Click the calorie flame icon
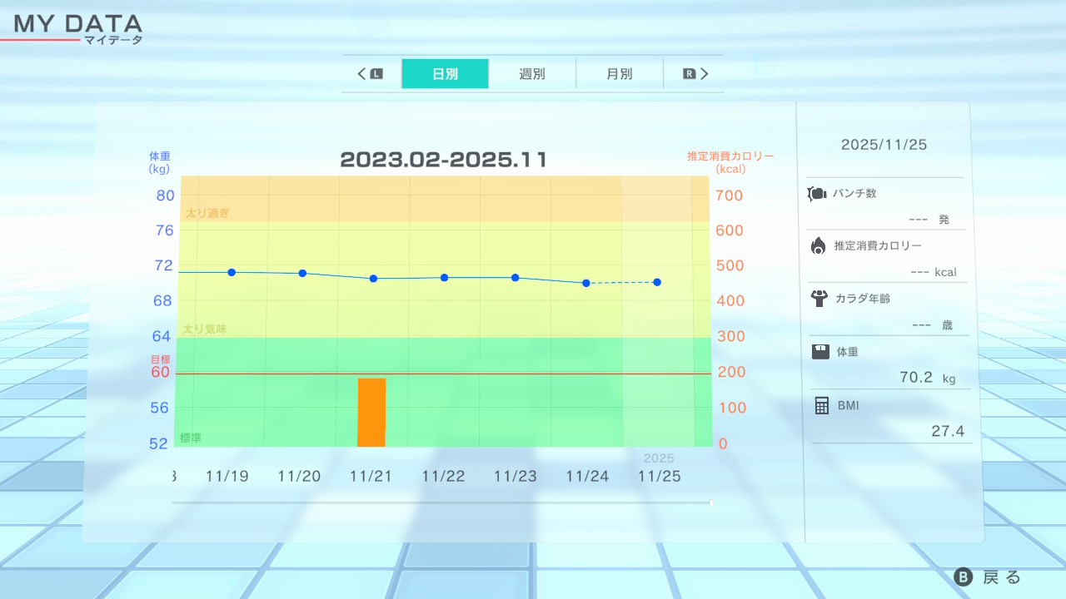 (x=818, y=245)
